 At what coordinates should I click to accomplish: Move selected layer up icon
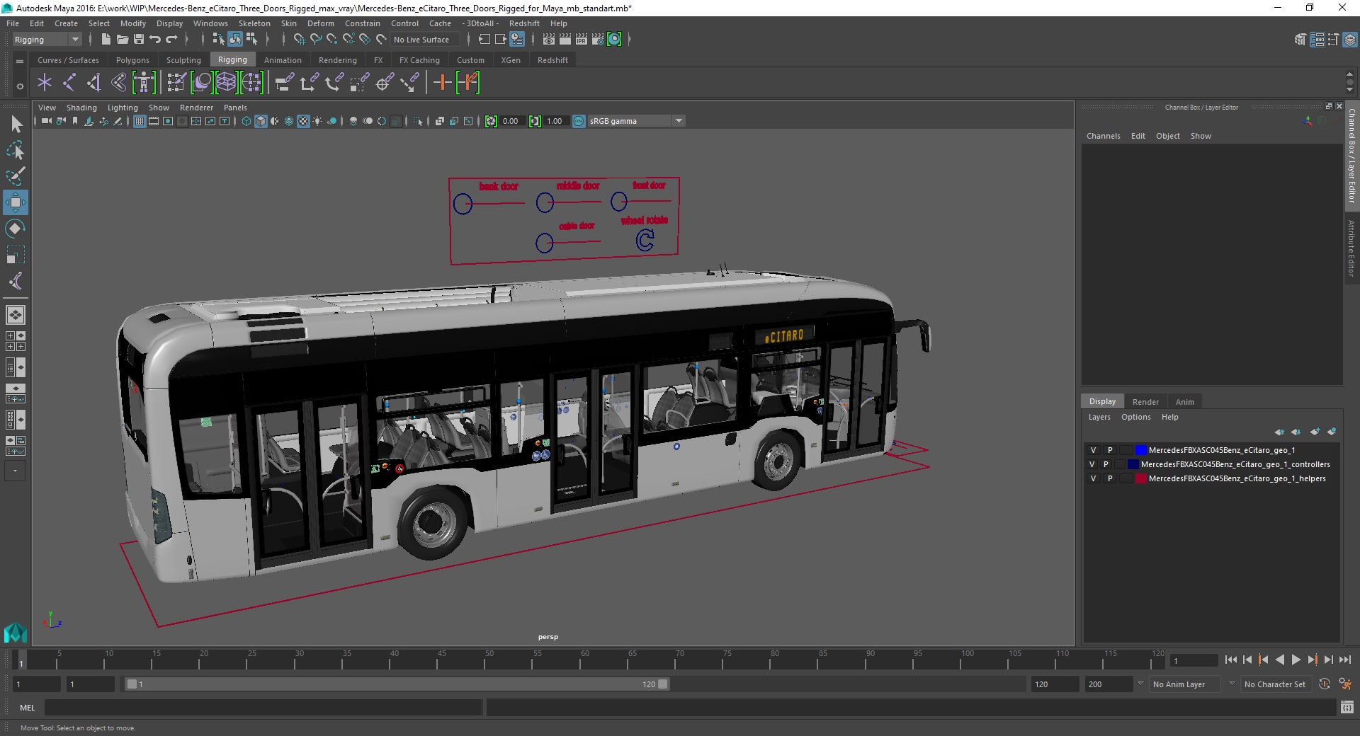tap(1279, 432)
